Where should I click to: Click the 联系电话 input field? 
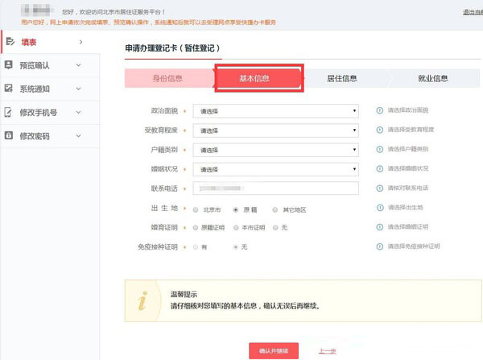276,188
